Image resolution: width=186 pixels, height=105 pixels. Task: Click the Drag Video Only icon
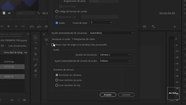coord(4,13)
